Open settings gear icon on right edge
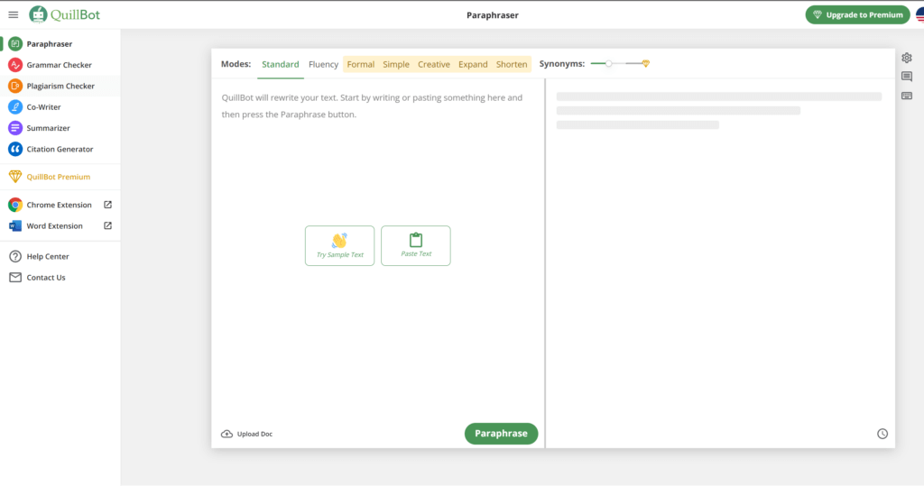924x486 pixels. [x=907, y=58]
